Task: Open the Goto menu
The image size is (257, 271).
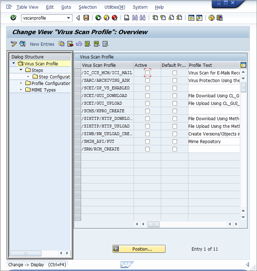Action: (x=66, y=7)
